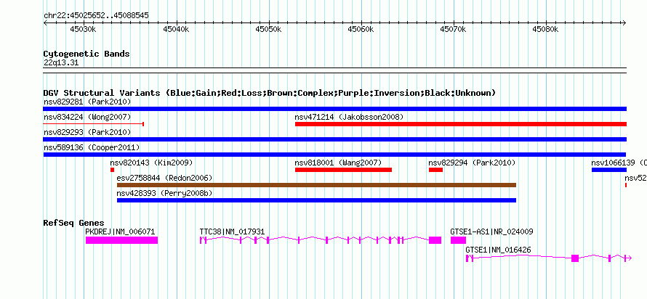
Task: Click the DGV Structural Variants track title
Action: click(270, 93)
